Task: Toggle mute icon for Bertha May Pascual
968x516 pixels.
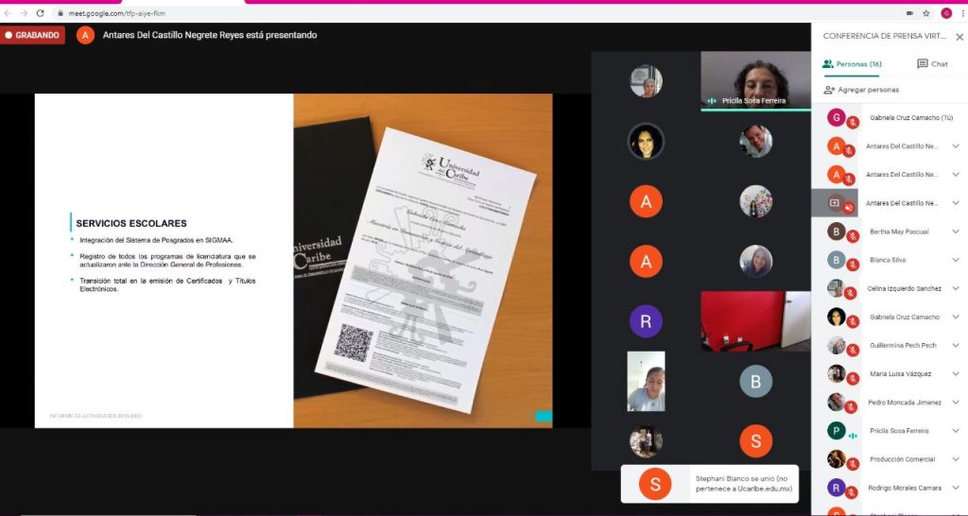Action: click(852, 235)
